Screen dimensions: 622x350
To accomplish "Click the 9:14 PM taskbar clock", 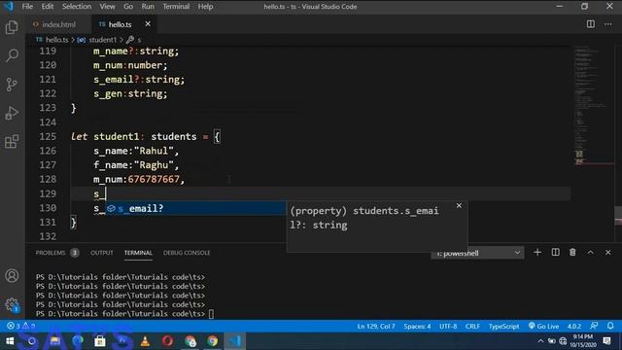I will [x=583, y=341].
